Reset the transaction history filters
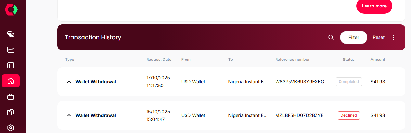Image resolution: width=411 pixels, height=133 pixels. click(x=379, y=37)
